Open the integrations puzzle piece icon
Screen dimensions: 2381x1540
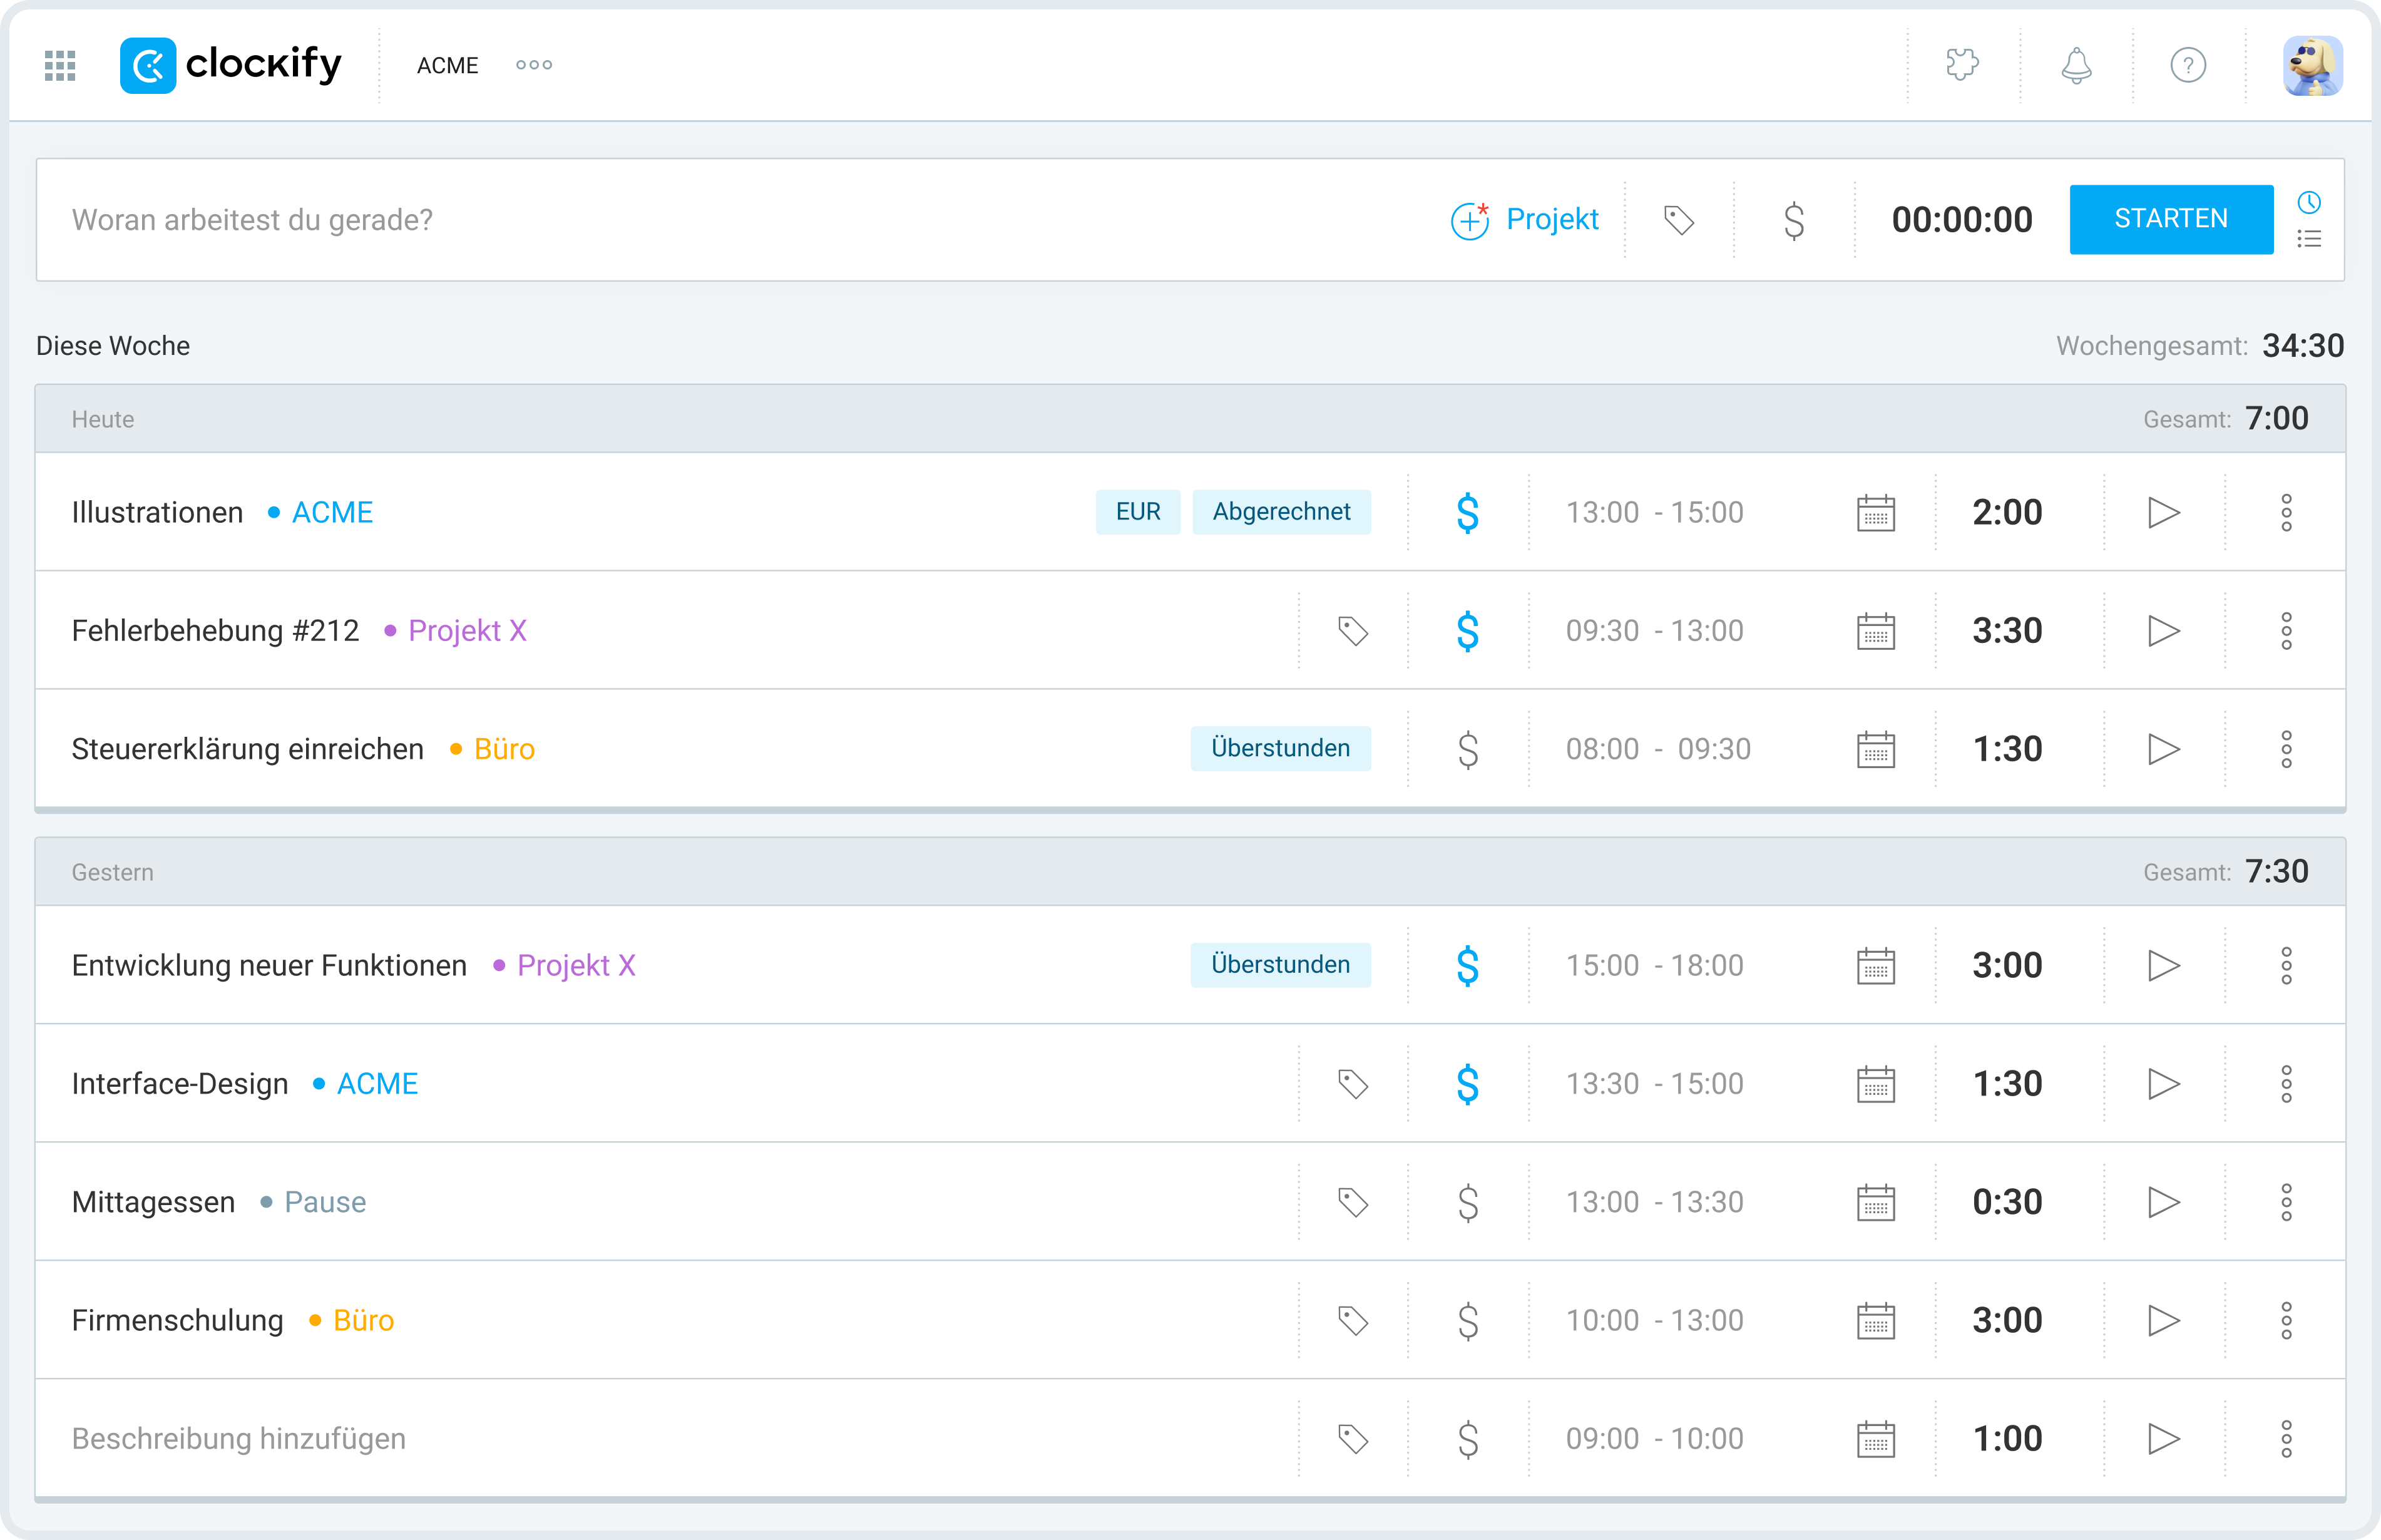click(x=1962, y=65)
